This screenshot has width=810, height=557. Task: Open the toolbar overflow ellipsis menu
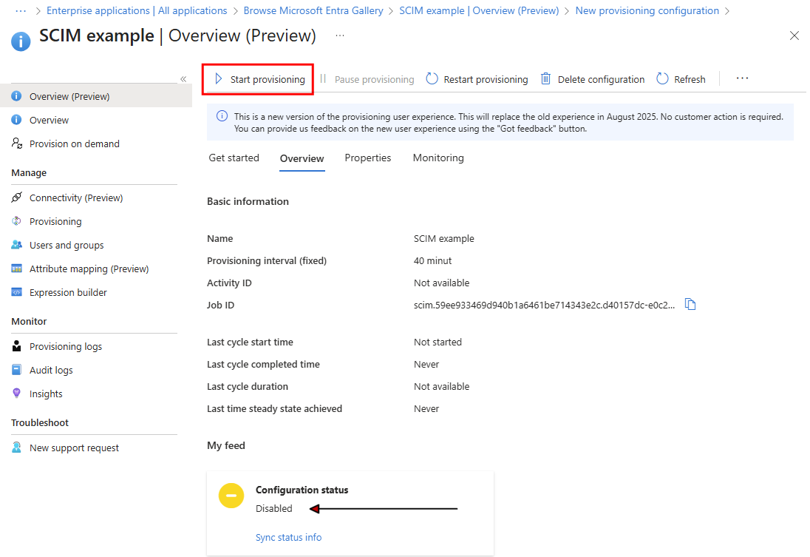coord(742,78)
